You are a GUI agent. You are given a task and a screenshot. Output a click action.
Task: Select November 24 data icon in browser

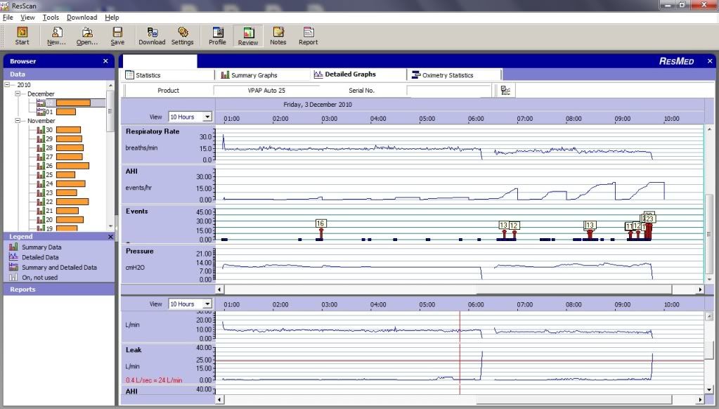[41, 184]
